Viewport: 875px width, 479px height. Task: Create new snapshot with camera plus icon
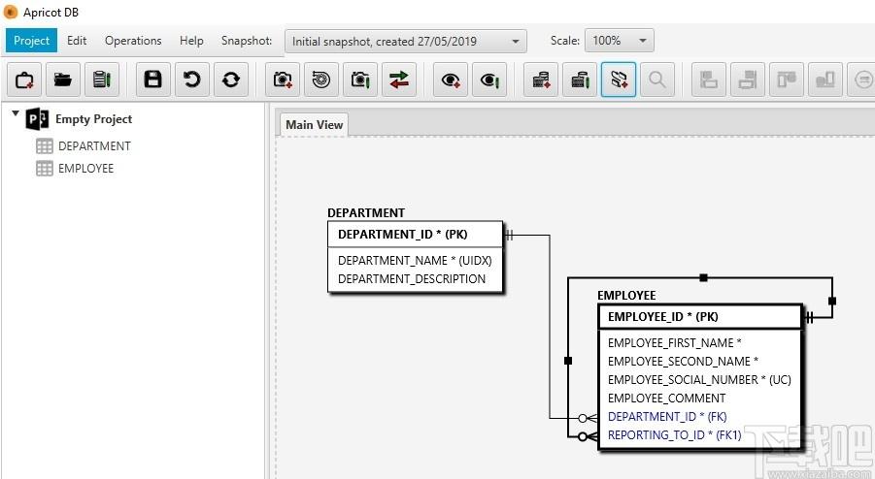pos(283,80)
